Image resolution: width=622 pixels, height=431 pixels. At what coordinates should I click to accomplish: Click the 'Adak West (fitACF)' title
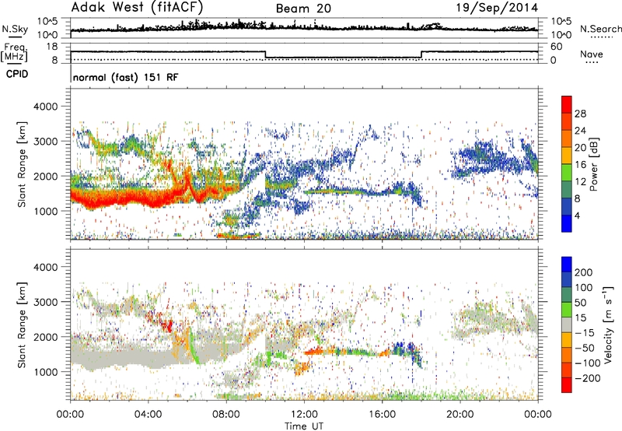(138, 8)
